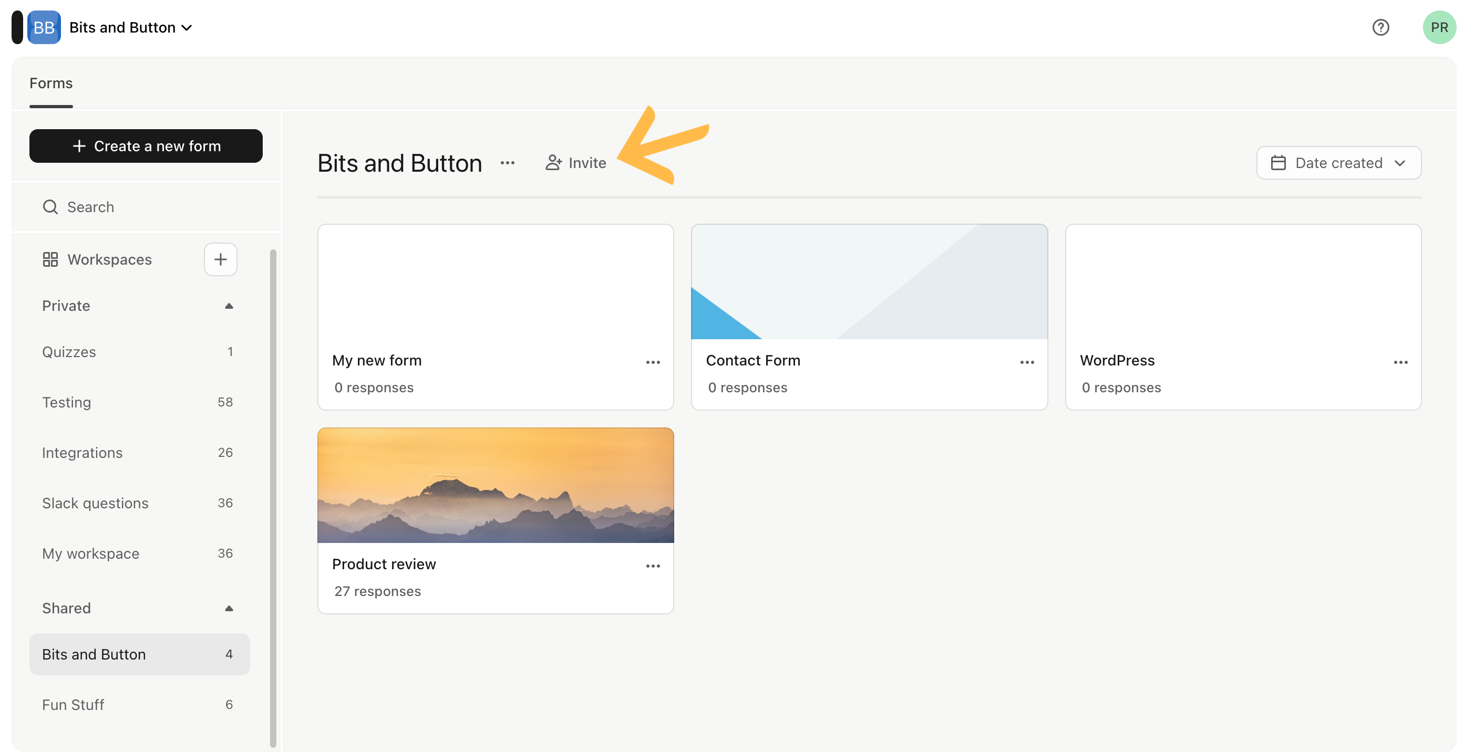This screenshot has height=753, width=1464.
Task: Switch to the Forms tab
Action: [x=51, y=83]
